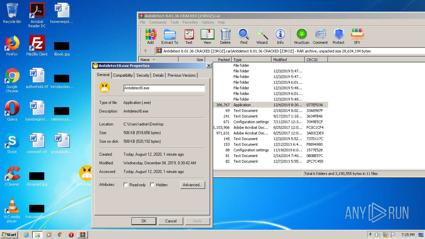The image size is (425, 239).
Task: Open Acrobat Reader DC shortcut
Action: [37, 15]
